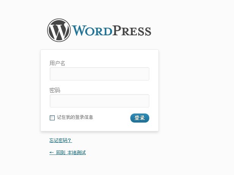Click the 密码 label above second field
This screenshot has height=175, width=234.
point(55,90)
